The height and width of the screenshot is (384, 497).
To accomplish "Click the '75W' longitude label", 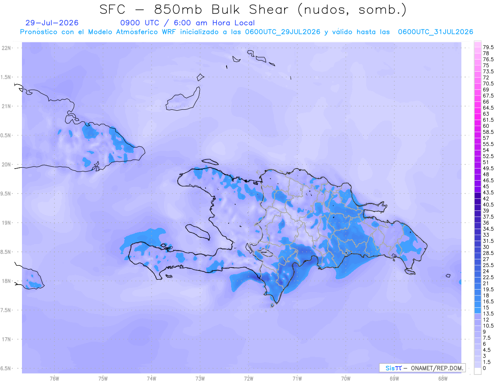I will [x=103, y=379].
